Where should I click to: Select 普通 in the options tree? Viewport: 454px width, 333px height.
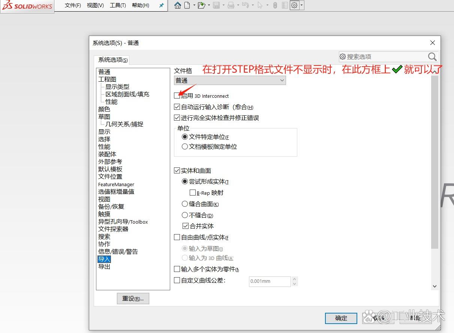click(x=104, y=72)
